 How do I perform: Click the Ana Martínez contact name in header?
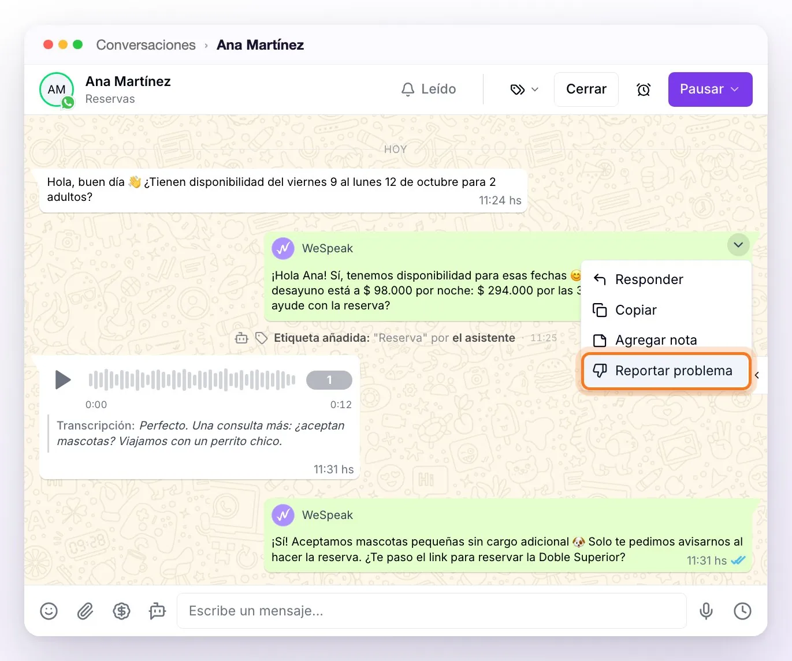tap(128, 81)
